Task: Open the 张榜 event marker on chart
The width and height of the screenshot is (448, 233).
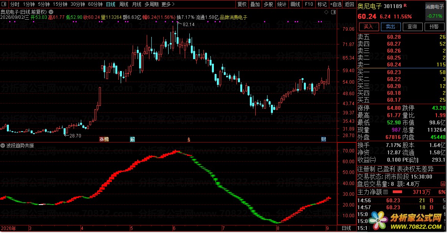Action: tap(104, 139)
